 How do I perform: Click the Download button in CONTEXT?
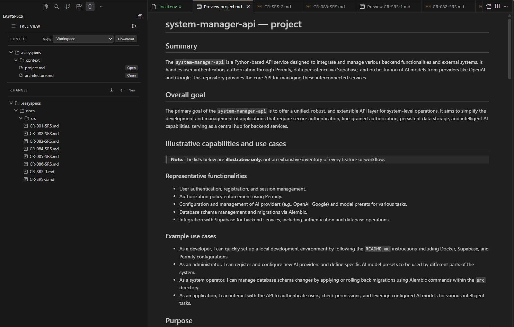(x=126, y=39)
